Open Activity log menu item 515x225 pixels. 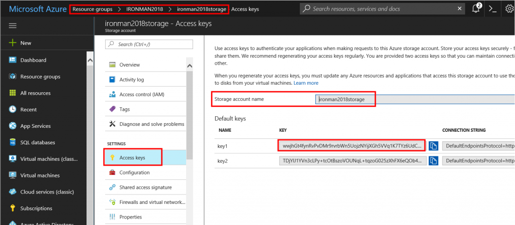pos(145,80)
